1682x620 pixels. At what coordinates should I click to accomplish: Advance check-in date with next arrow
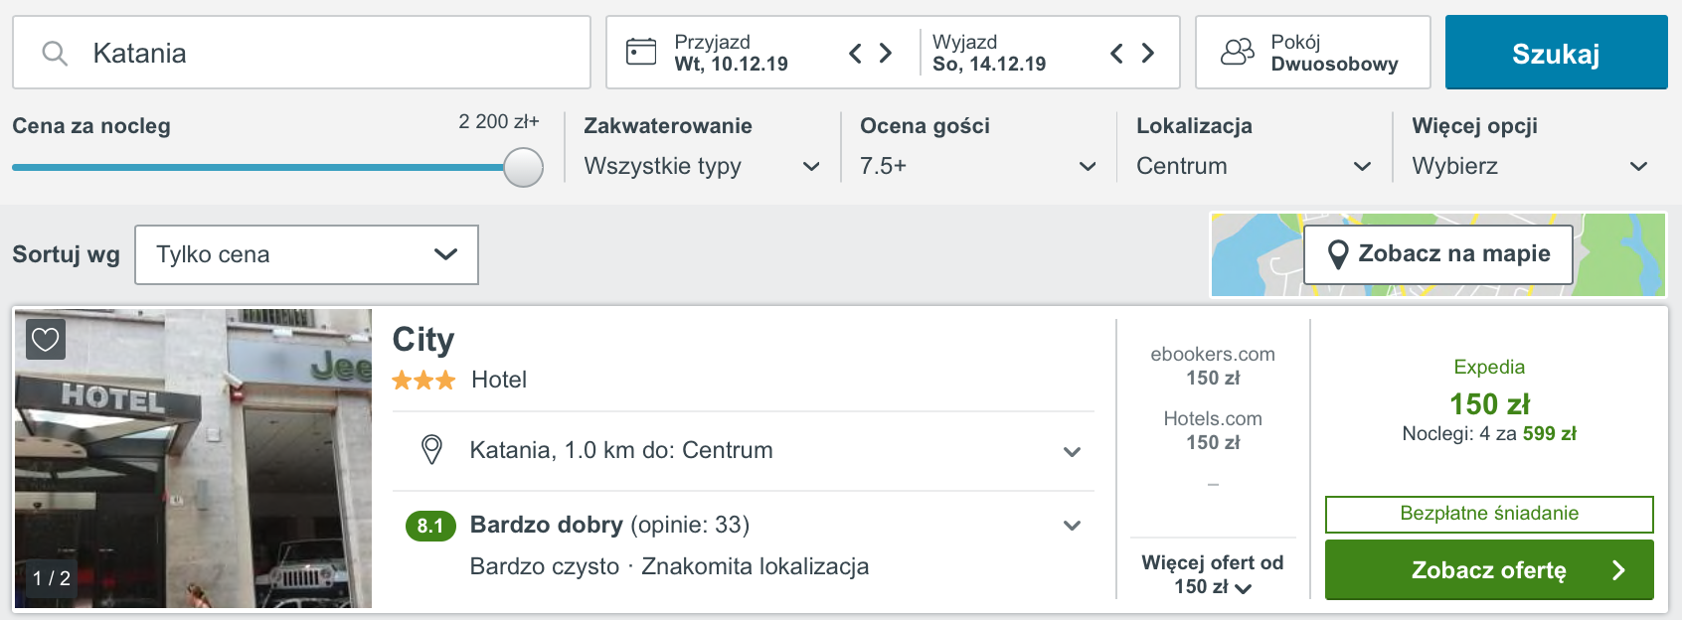885,53
